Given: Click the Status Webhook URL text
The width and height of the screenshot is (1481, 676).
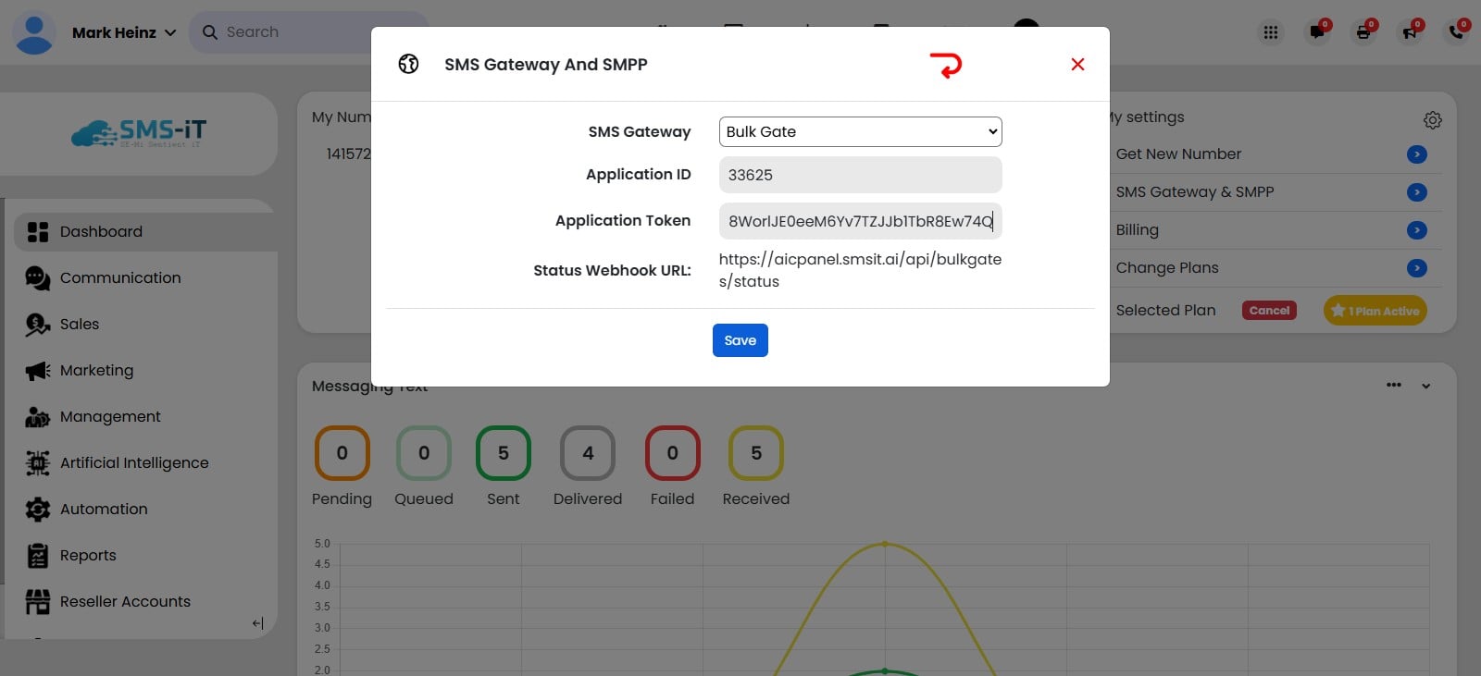Looking at the screenshot, I should (860, 270).
